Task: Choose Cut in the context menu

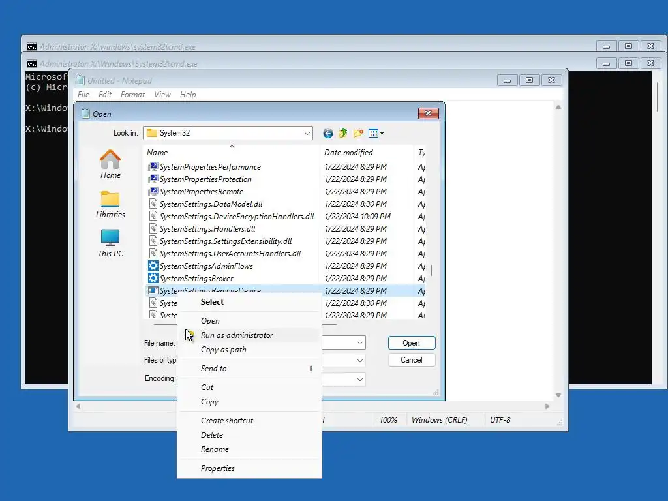Action: (x=249, y=387)
